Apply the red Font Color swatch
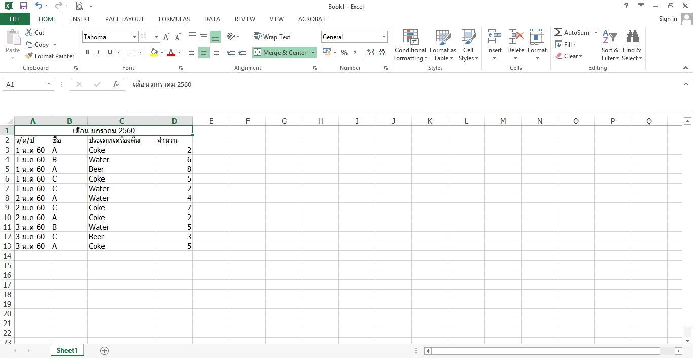This screenshot has width=694, height=358. click(x=171, y=52)
